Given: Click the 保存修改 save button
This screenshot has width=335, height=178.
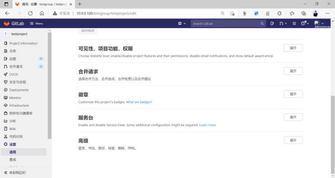Looking at the screenshot, I should tap(88, 31).
